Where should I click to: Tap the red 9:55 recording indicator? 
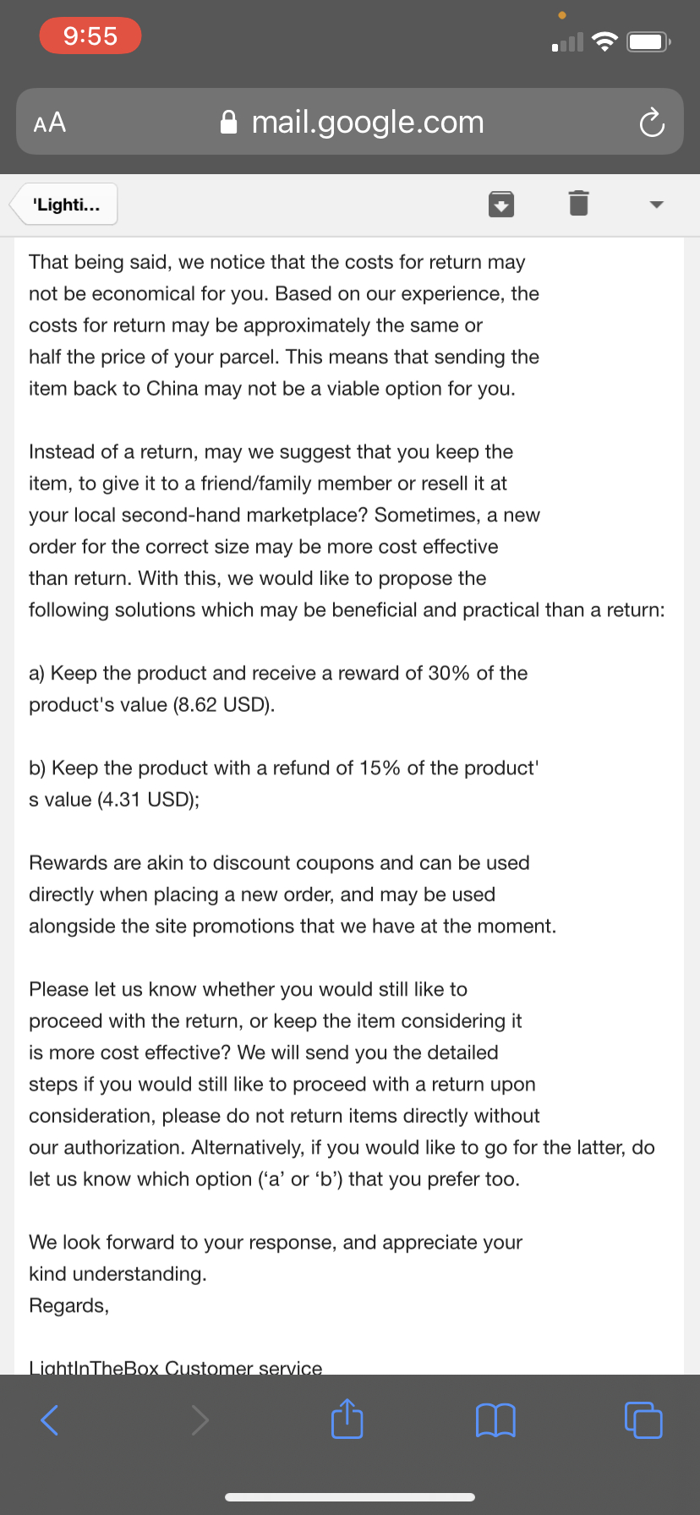[x=90, y=36]
